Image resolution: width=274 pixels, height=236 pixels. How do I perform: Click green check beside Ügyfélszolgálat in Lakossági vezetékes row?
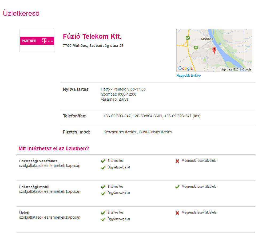[x=103, y=167]
